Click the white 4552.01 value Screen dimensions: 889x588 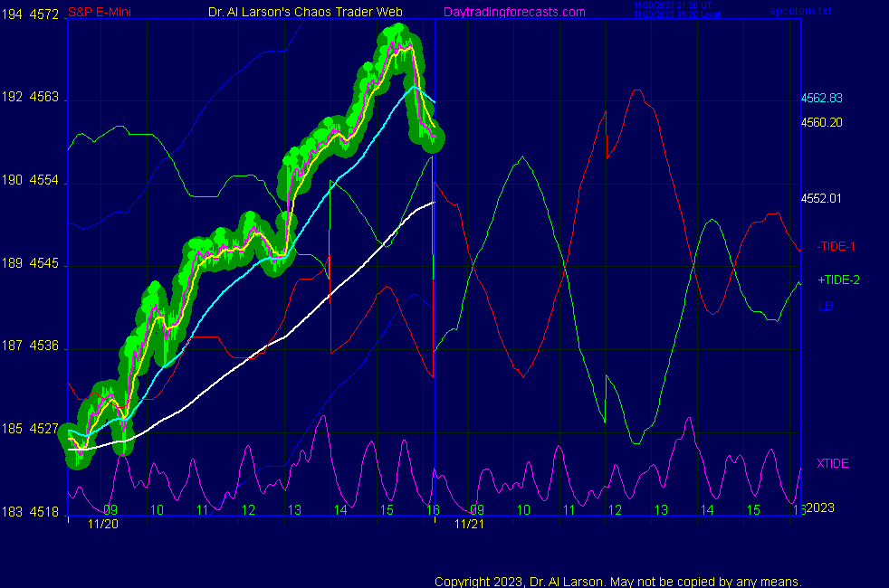[821, 198]
